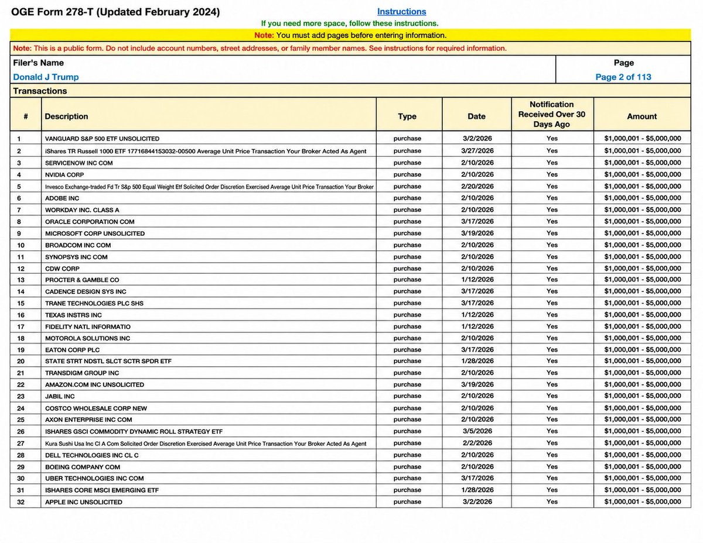Click the 2/20/2026 date in Invesco row
Screen dimensions: 703x543
click(477, 186)
